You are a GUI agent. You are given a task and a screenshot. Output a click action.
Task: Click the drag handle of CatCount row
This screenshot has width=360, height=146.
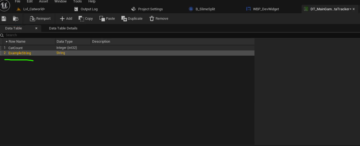click(1, 48)
